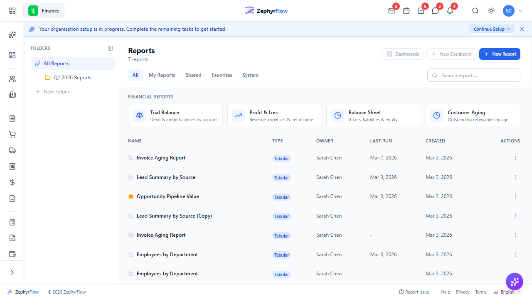
Task: Collapse the Folders panel icon
Action: coord(110,48)
